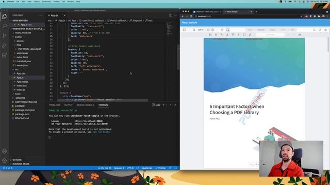The width and height of the screenshot is (330, 185).
Task: Go back in the Chrome window
Action: click(183, 16)
